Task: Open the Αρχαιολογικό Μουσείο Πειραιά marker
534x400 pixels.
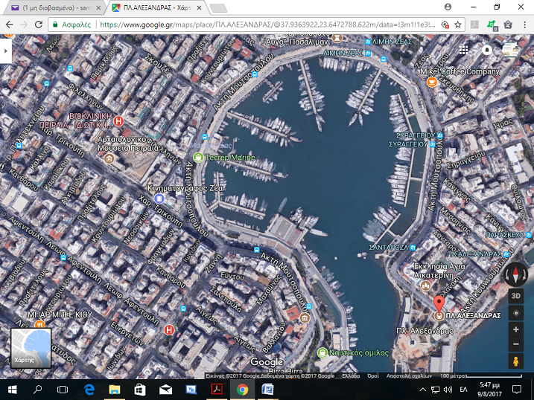Action: (109, 158)
